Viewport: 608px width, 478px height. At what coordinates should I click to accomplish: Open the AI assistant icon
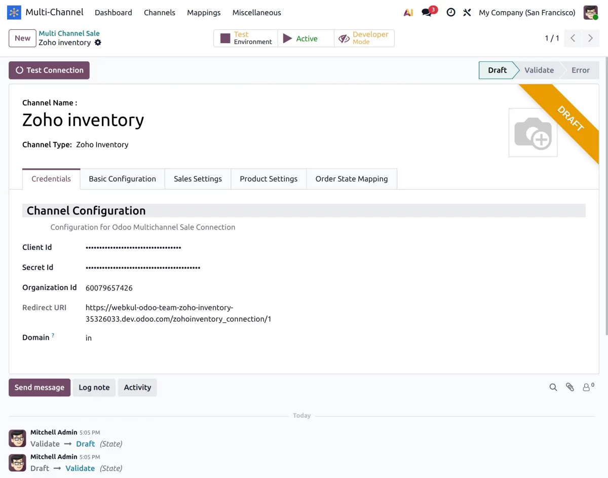pyautogui.click(x=408, y=13)
